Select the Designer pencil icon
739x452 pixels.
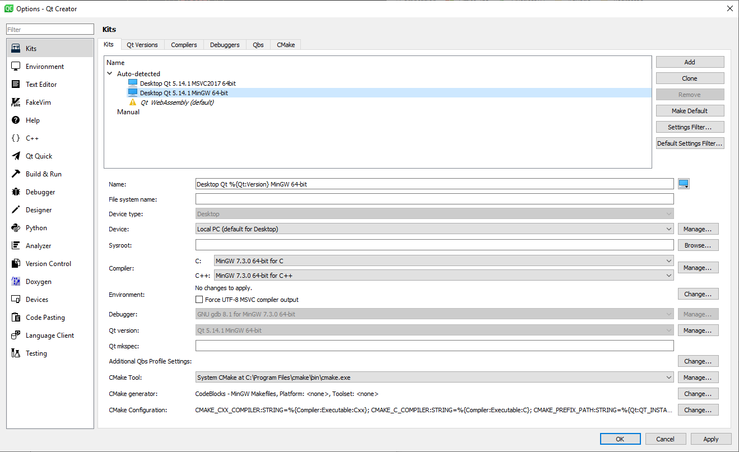pyautogui.click(x=16, y=210)
